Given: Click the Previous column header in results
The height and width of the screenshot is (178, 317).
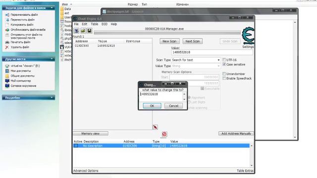Looking at the screenshot, I should [x=133, y=41].
